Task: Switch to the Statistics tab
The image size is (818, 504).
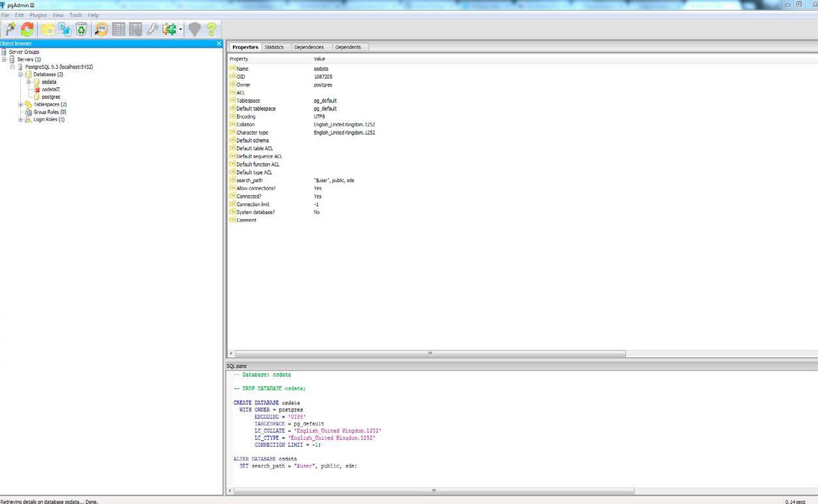Action: pos(274,47)
